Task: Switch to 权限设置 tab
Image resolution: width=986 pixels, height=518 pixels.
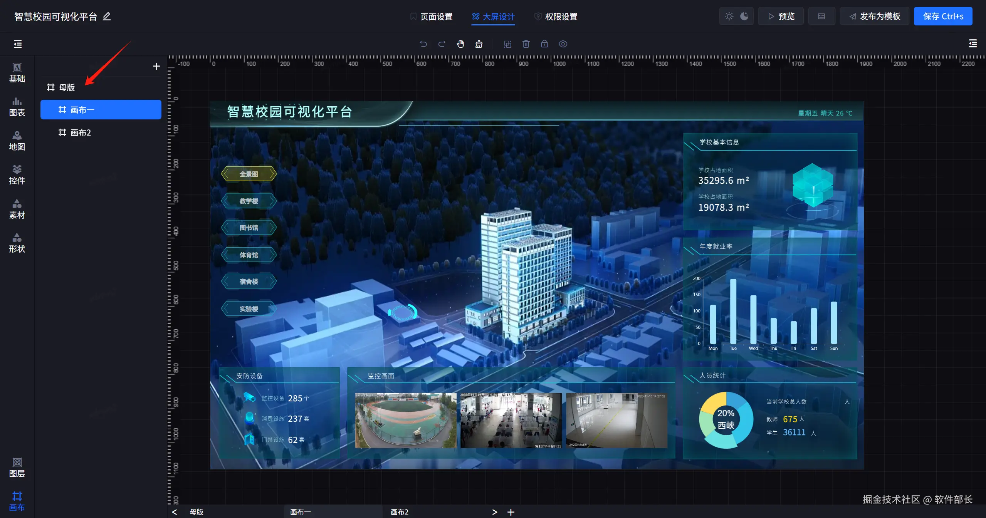Action: [x=556, y=17]
